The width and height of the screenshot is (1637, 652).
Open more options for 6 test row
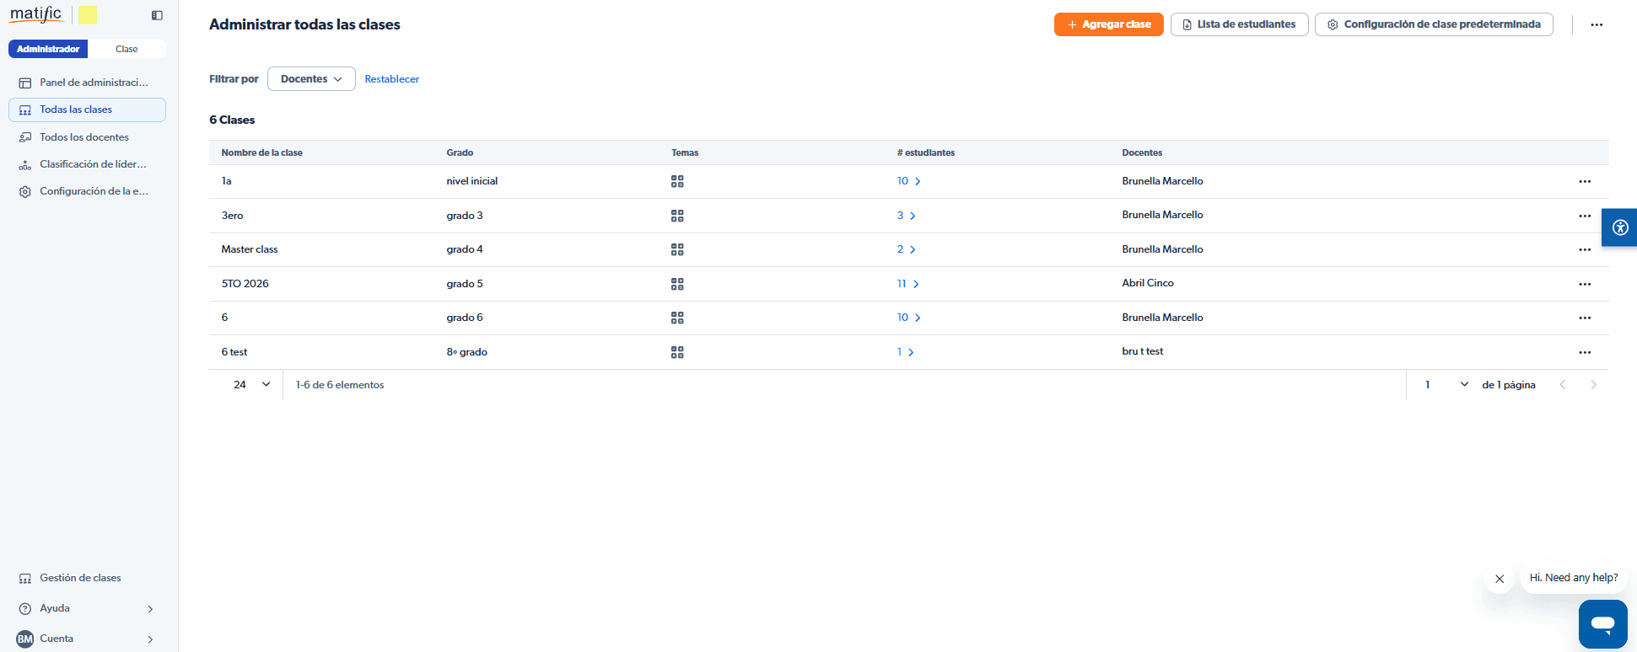pyautogui.click(x=1585, y=352)
